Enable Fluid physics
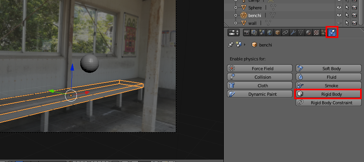This screenshot has height=162, width=364. (x=328, y=77)
